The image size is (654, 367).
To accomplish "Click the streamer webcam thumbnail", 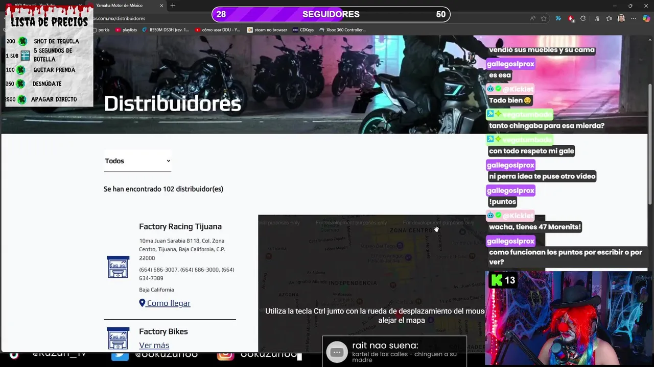I will coord(569,318).
